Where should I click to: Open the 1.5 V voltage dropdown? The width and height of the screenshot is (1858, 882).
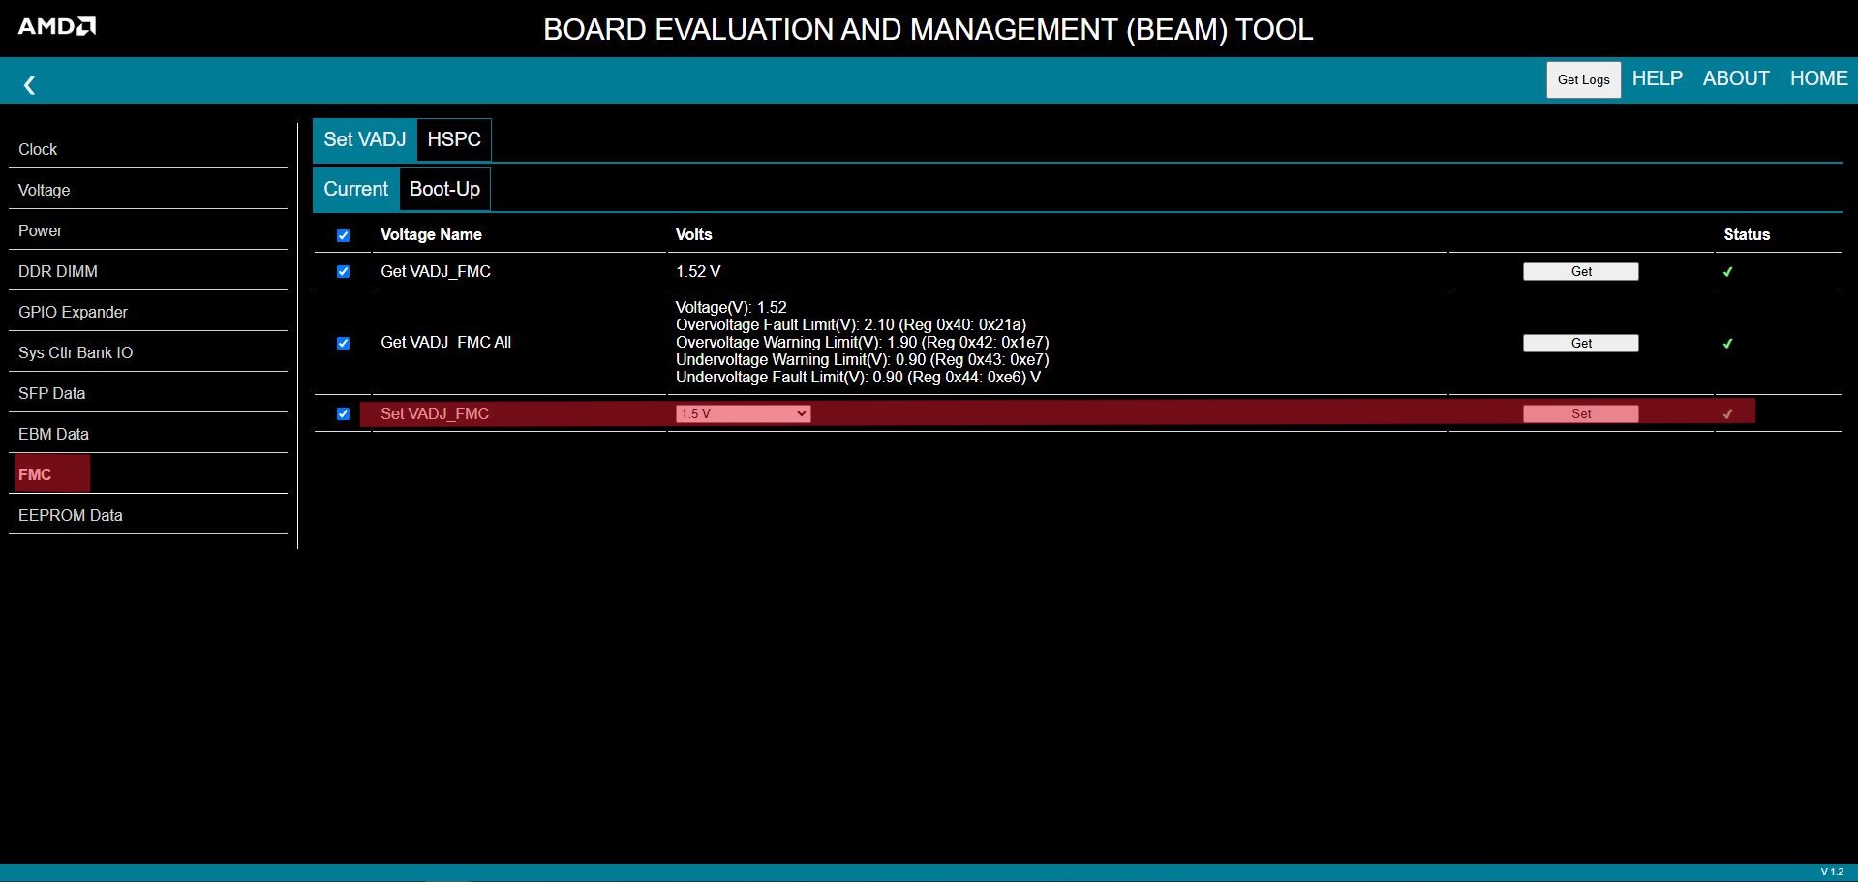coord(743,414)
